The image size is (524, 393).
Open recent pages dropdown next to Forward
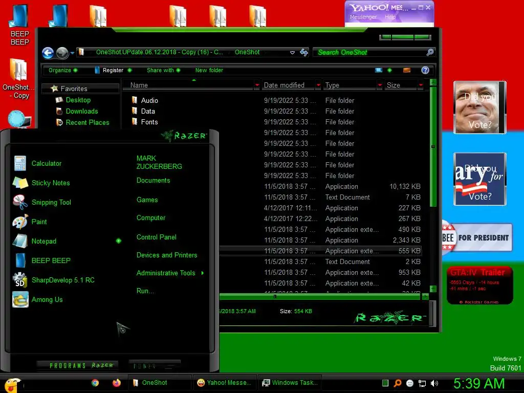tap(72, 53)
